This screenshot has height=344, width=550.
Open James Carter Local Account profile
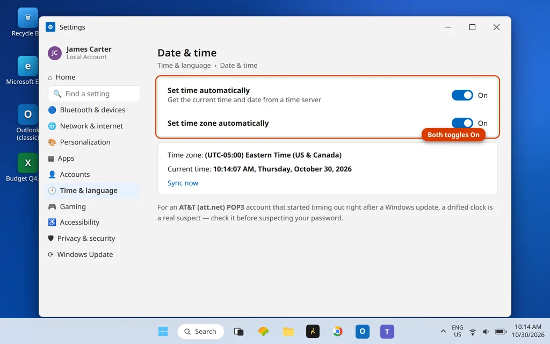[79, 53]
